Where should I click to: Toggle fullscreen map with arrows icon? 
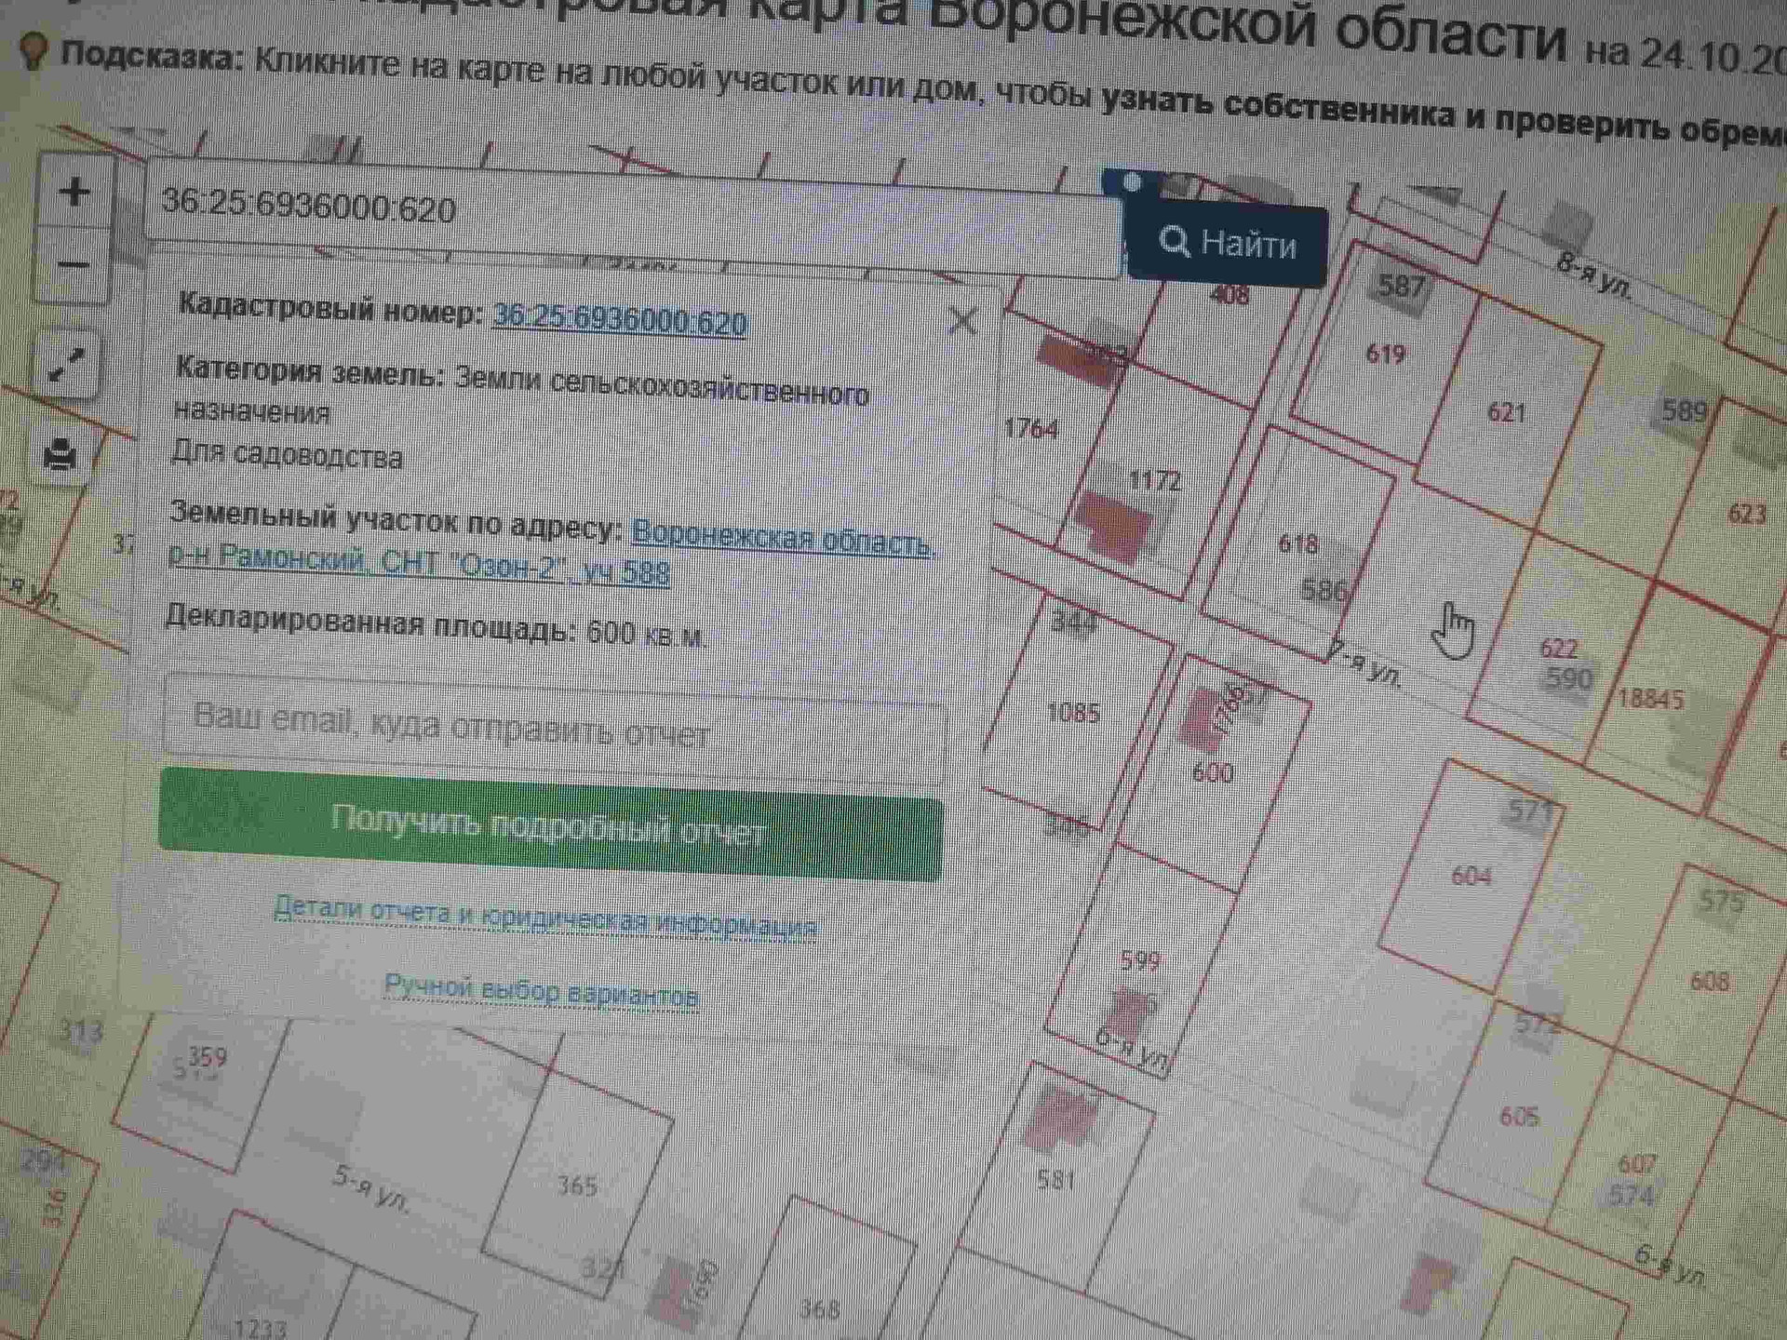click(x=67, y=365)
